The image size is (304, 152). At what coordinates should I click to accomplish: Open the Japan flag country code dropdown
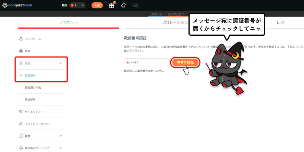[x=129, y=62]
